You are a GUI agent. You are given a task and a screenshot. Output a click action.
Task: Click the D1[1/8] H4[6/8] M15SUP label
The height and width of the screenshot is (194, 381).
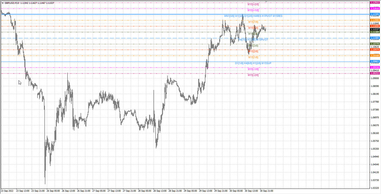click(x=253, y=63)
